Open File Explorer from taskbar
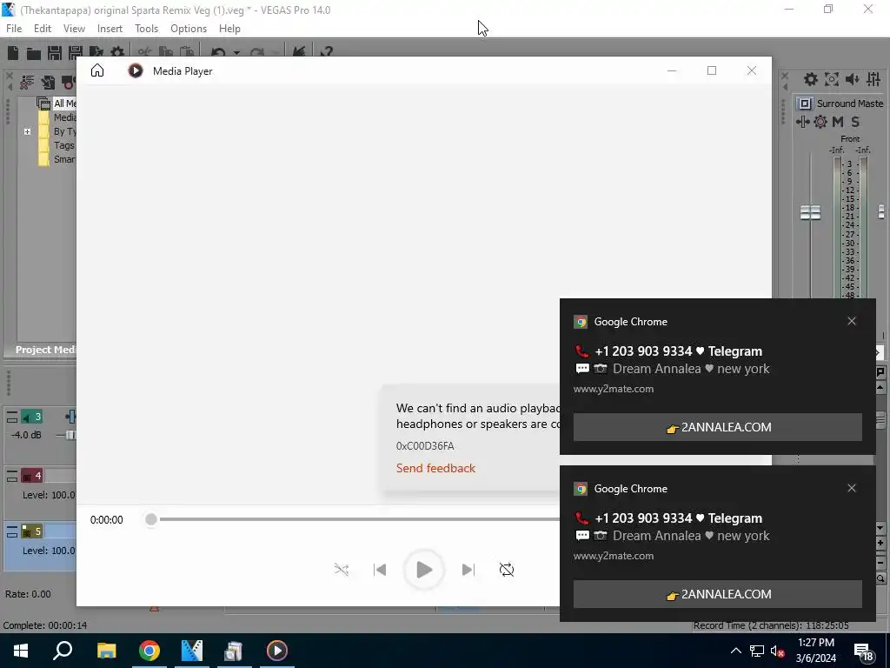Image resolution: width=890 pixels, height=668 pixels. tap(106, 651)
